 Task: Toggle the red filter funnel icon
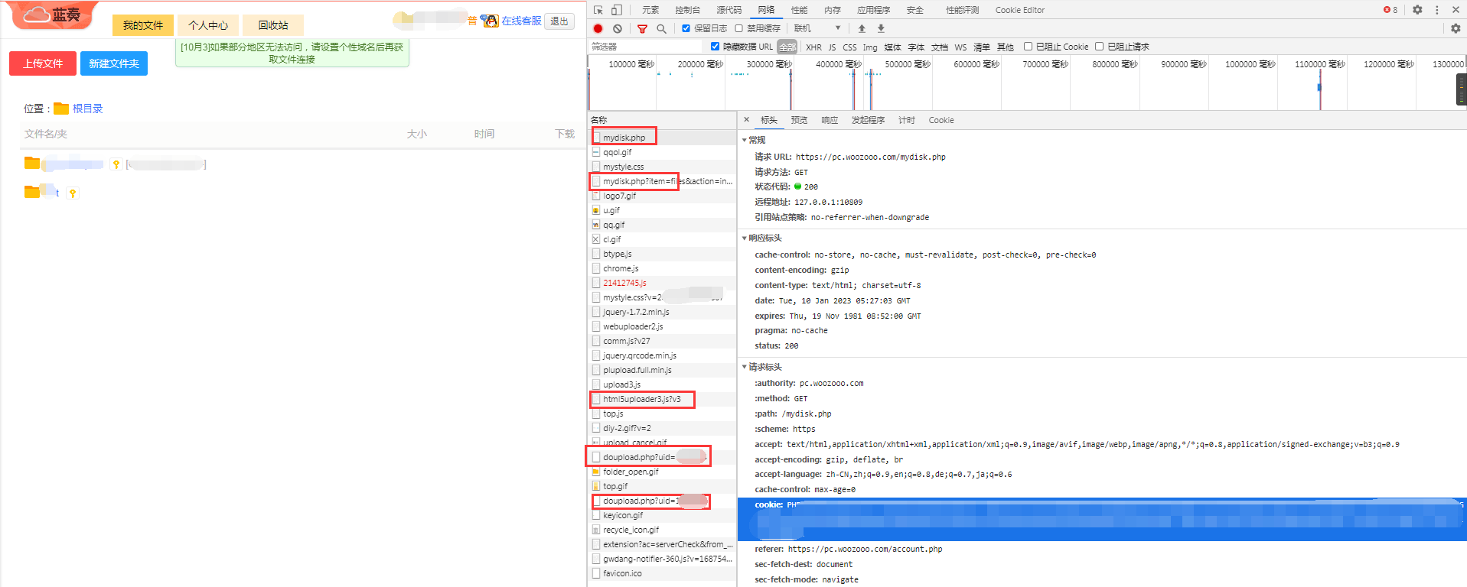(x=642, y=28)
